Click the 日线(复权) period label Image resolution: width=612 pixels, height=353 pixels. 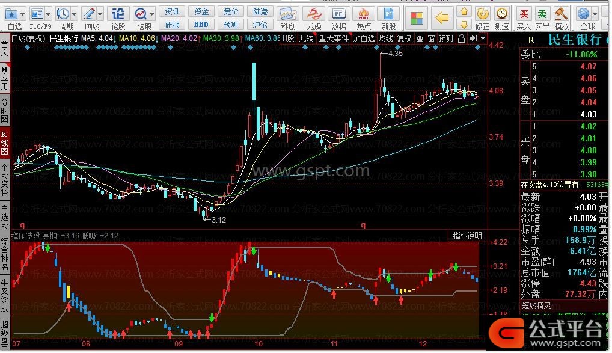click(28, 38)
